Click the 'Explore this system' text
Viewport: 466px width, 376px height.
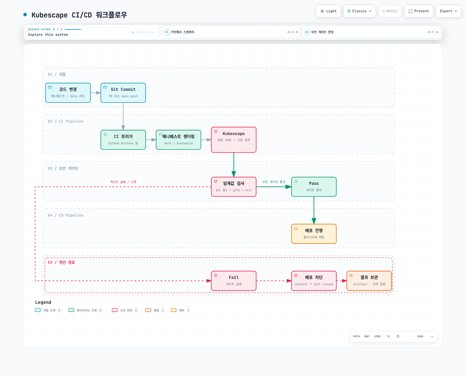pos(48,35)
